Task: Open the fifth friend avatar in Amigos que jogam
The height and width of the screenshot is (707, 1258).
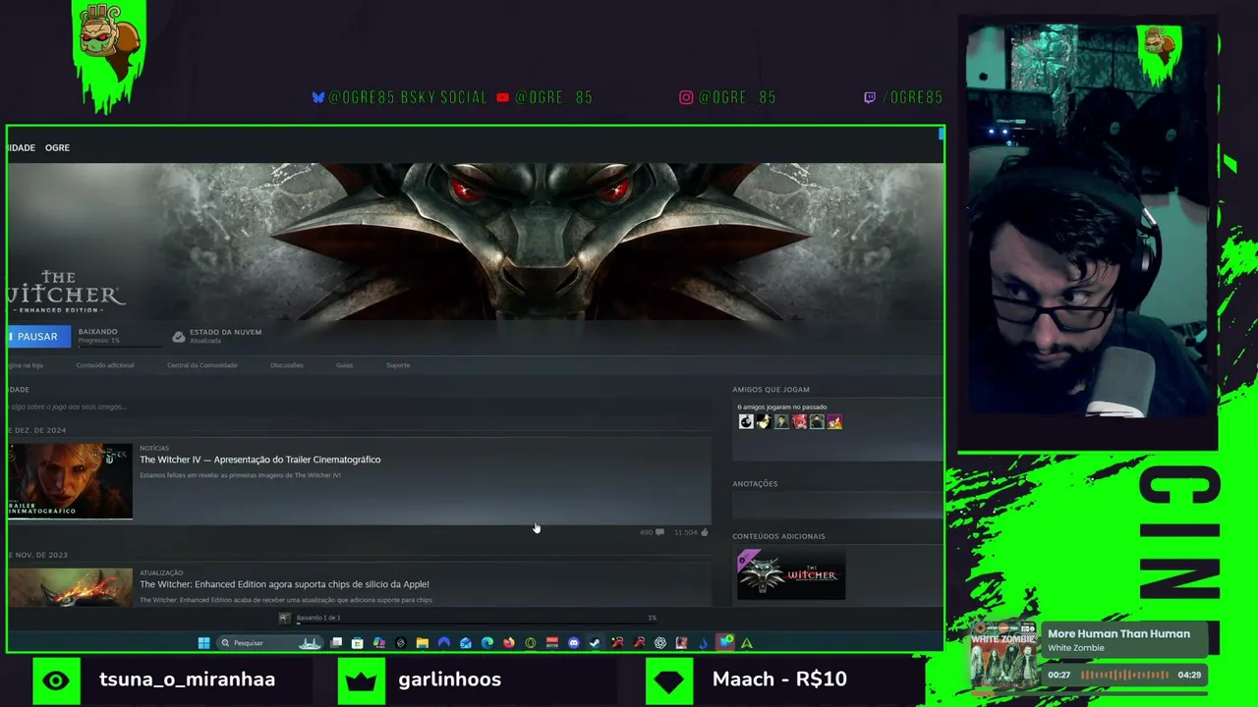Action: click(x=817, y=422)
